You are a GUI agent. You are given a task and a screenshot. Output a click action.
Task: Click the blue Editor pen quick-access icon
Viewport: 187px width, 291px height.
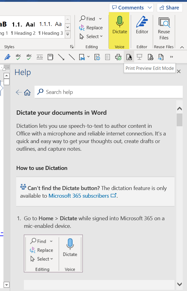[7, 57]
